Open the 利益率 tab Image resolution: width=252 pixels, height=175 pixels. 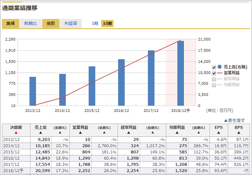[x=71, y=24]
